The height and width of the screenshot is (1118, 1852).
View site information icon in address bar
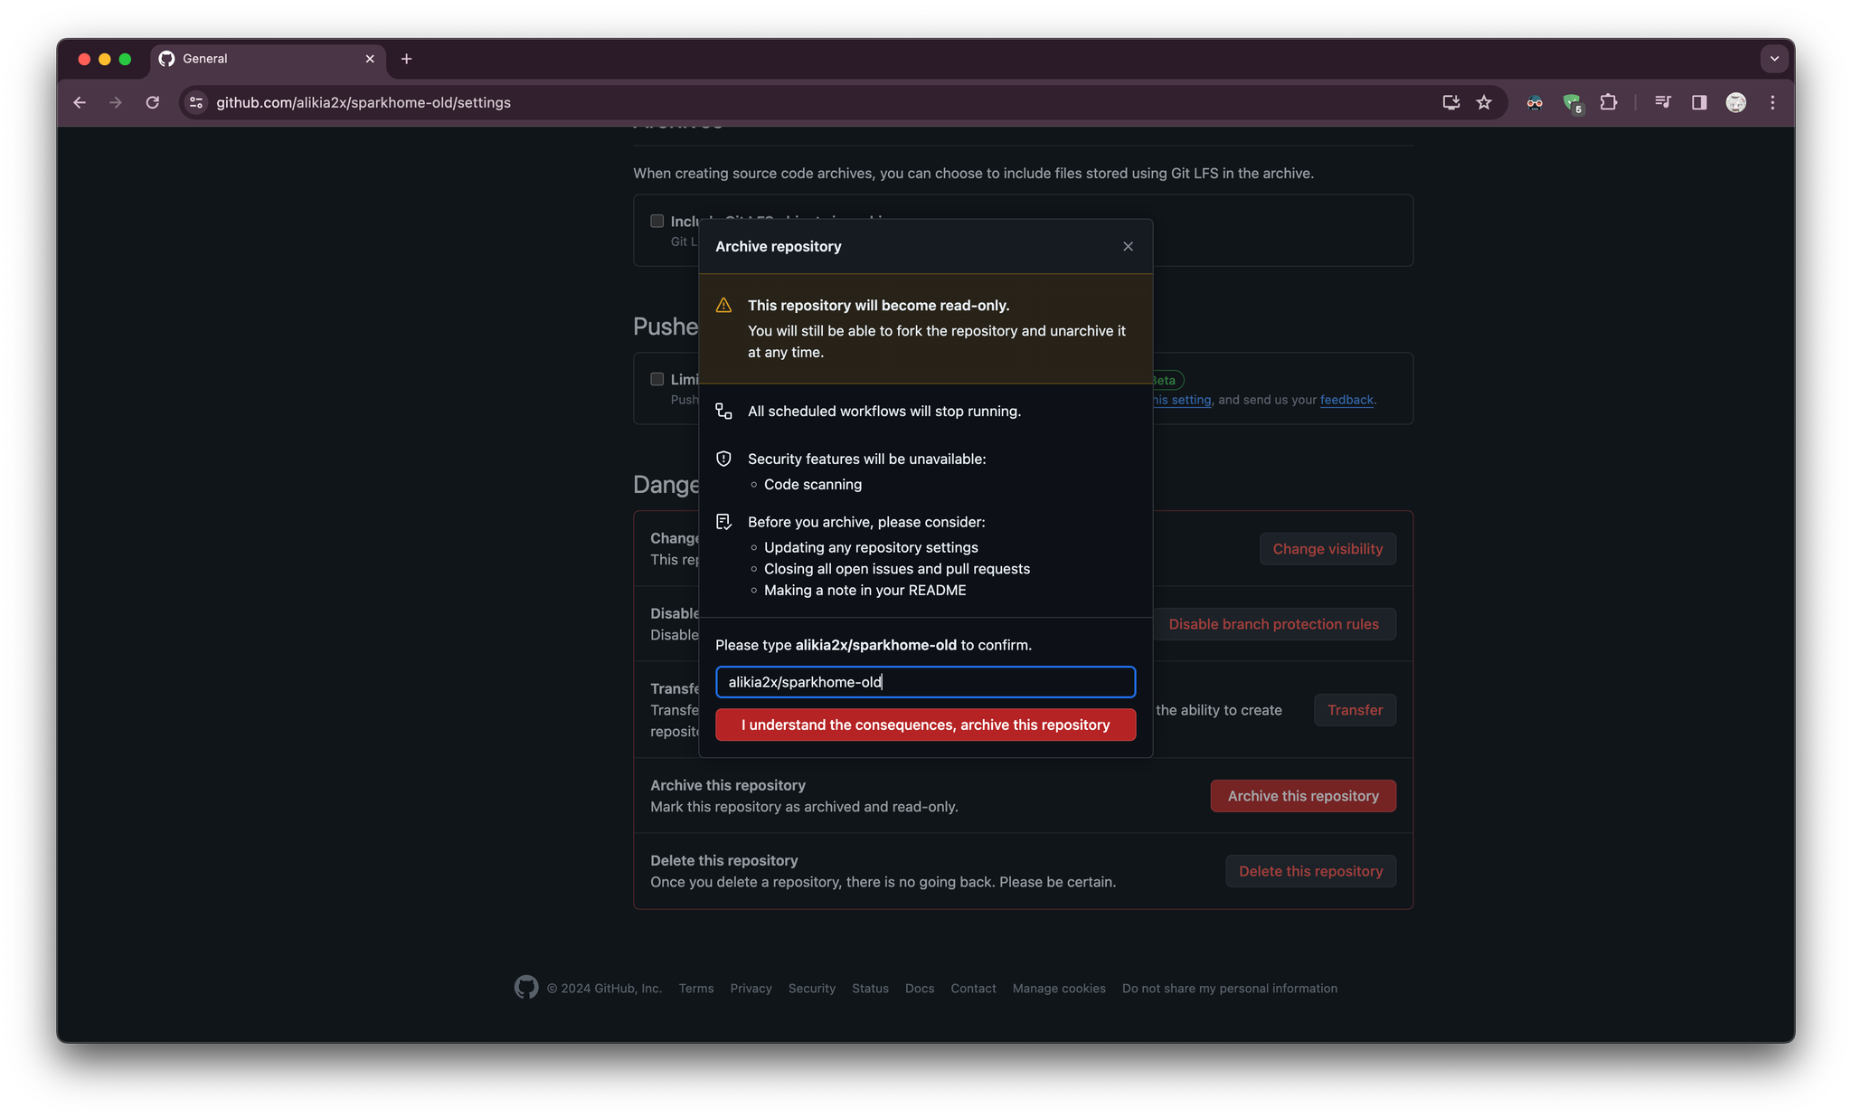pyautogui.click(x=195, y=102)
